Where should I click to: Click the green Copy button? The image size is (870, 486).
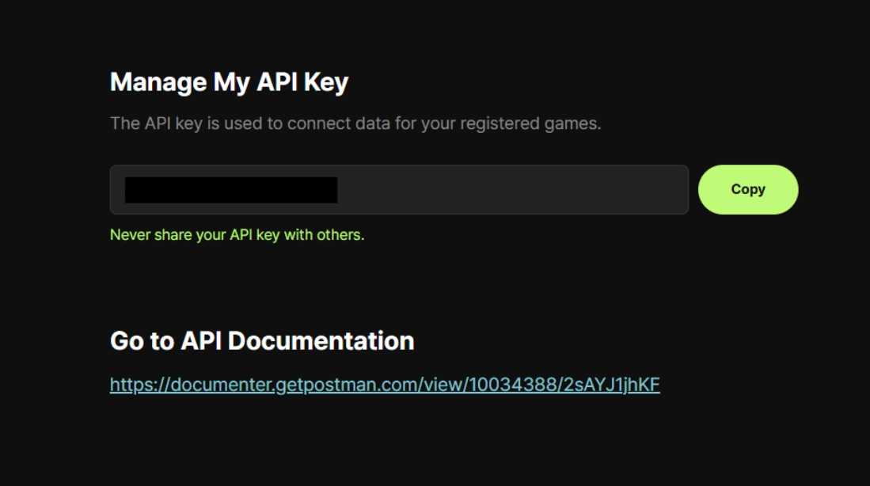[x=747, y=189]
